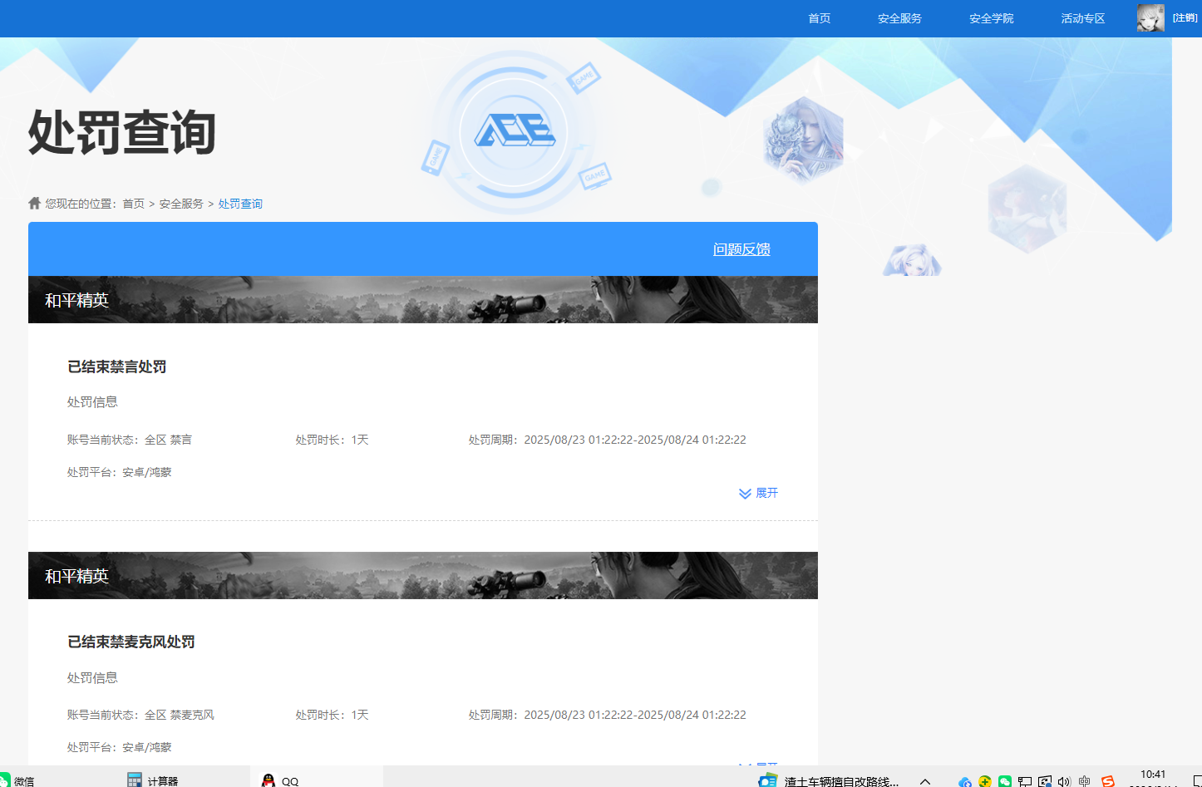
Task: Go to the 安全学院 nav item
Action: (x=991, y=18)
